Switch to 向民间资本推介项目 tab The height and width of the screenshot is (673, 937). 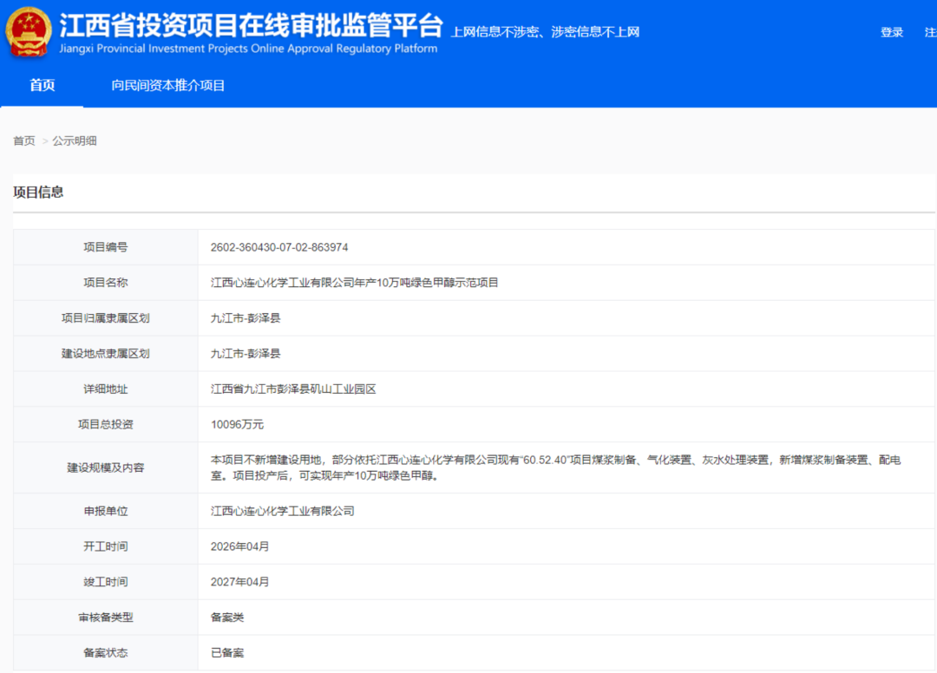click(168, 85)
